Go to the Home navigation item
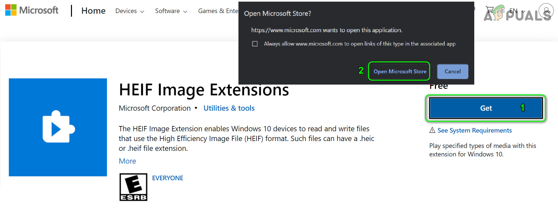The image size is (558, 208). (x=93, y=11)
